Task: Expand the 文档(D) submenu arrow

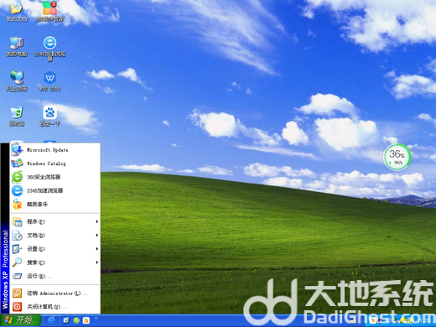Action: tap(97, 236)
